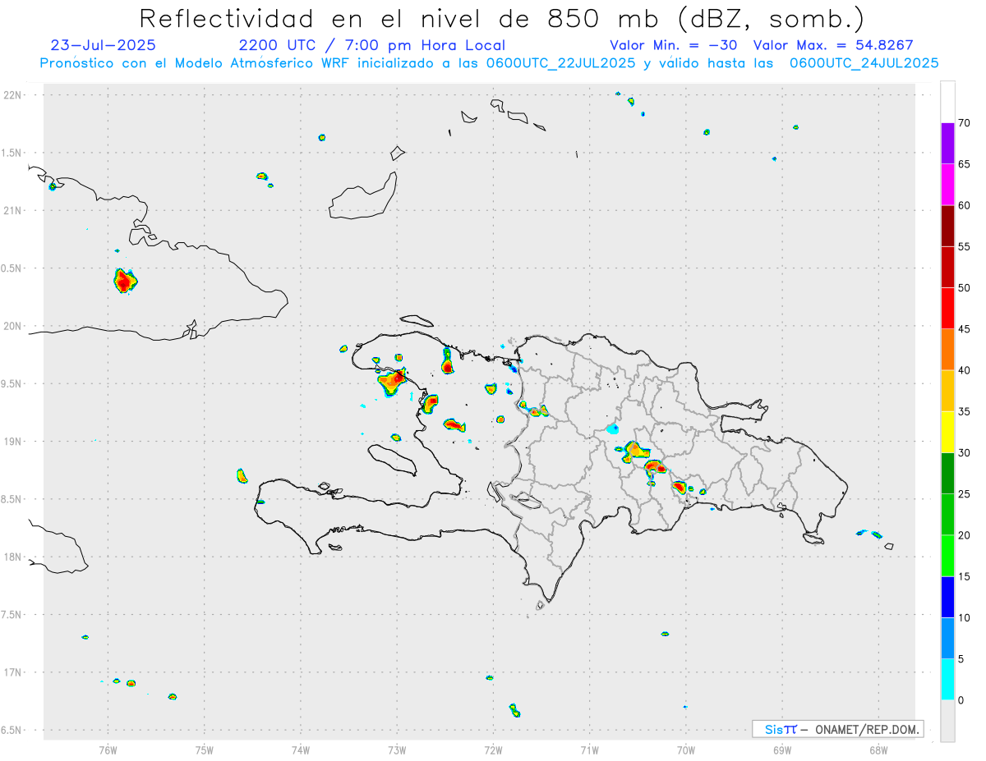Click the bright green 15–20 dBZ colorbar segment

pyautogui.click(x=947, y=556)
